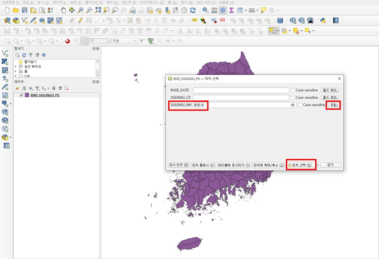The height and width of the screenshot is (259, 379).
Task: Open the DB Manager database icon
Action: pos(280,20)
